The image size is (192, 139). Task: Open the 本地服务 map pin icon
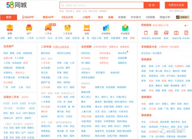(x=125, y=28)
